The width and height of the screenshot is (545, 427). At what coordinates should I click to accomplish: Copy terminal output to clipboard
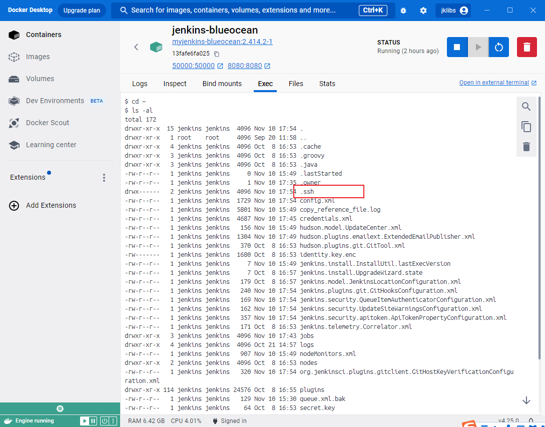(526, 127)
